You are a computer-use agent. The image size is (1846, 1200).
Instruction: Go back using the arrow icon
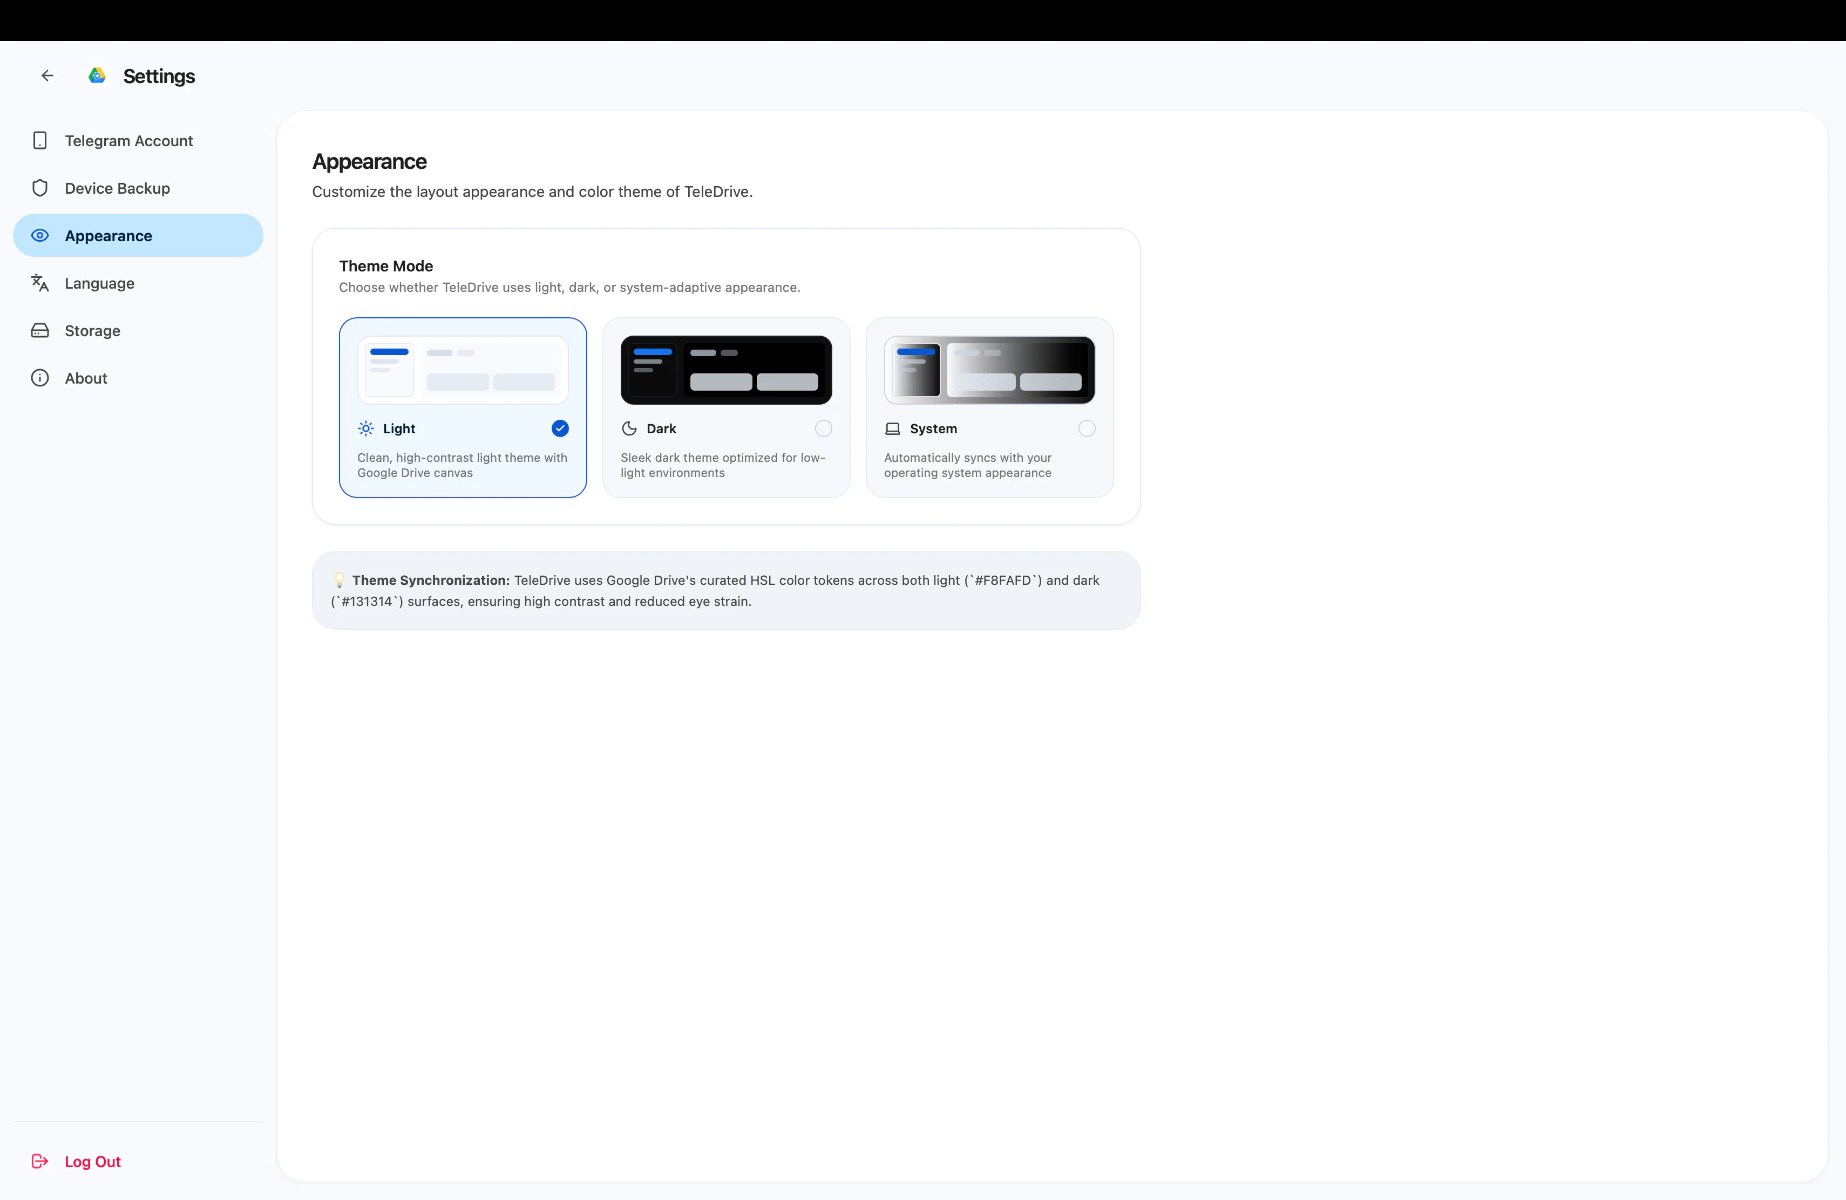point(47,75)
